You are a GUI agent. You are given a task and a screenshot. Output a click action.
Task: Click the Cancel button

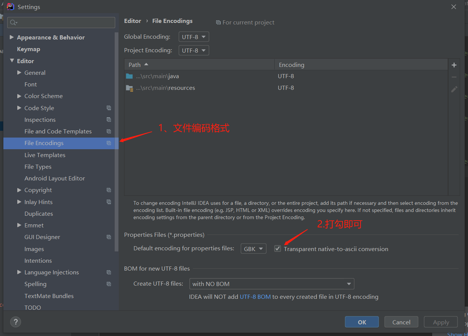pos(401,322)
